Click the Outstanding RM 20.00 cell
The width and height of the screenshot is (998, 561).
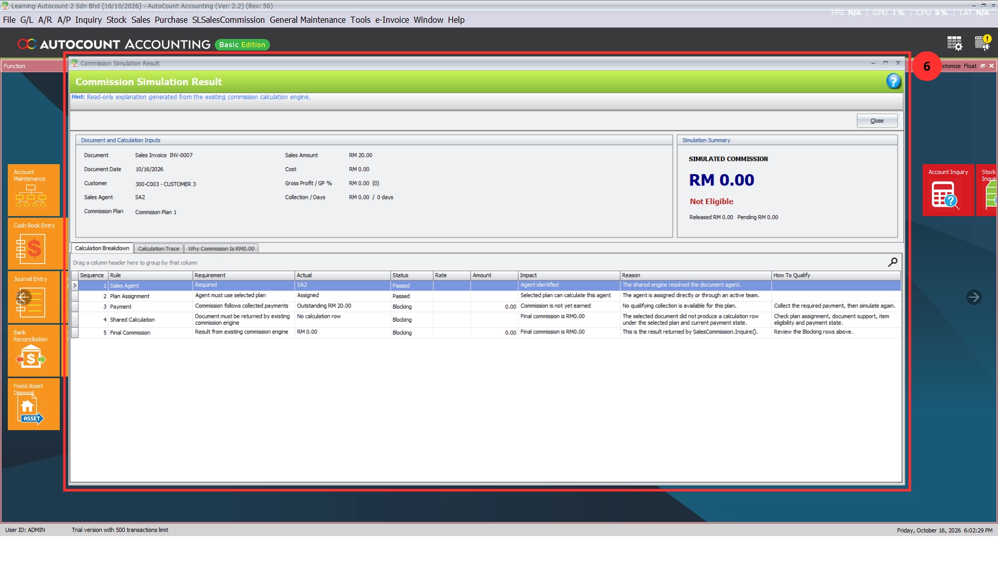(x=342, y=306)
